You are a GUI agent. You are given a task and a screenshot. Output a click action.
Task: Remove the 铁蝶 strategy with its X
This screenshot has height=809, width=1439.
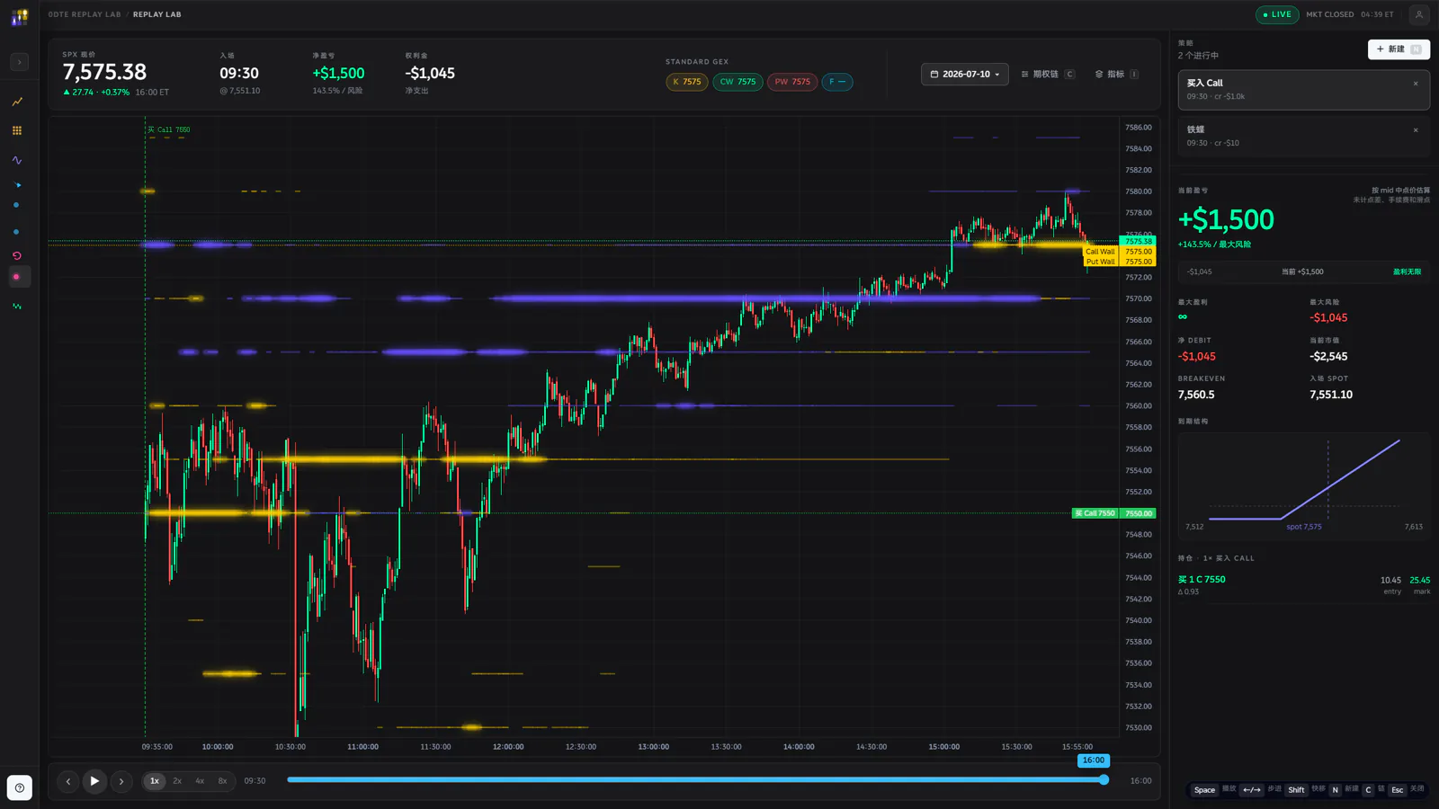click(1416, 130)
